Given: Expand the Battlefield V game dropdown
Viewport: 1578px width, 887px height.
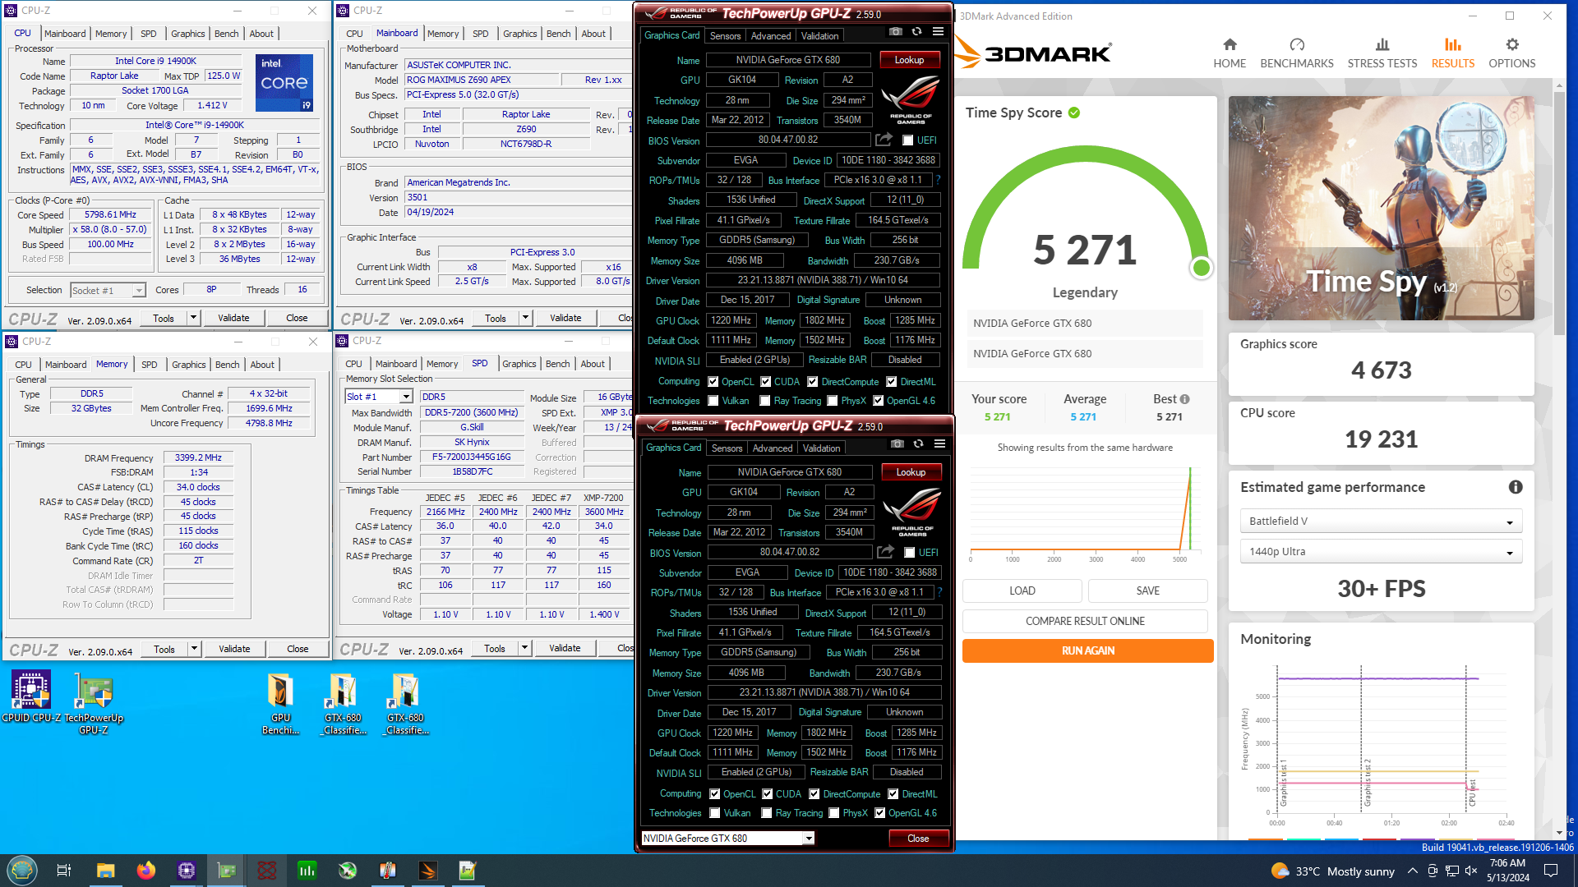Looking at the screenshot, I should 1381,522.
